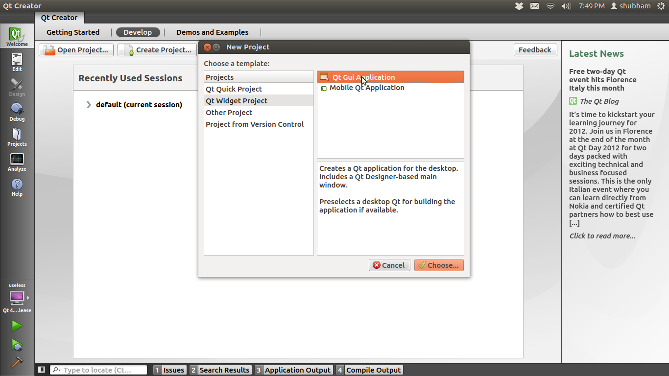Image resolution: width=669 pixels, height=376 pixels.
Task: Show the Search Results pane
Action: [220, 370]
